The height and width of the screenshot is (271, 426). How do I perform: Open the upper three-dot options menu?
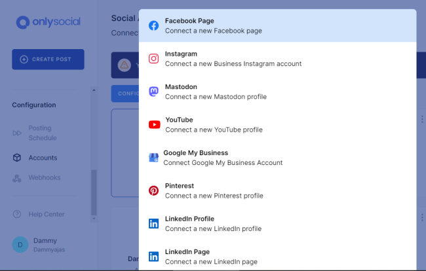[422, 119]
